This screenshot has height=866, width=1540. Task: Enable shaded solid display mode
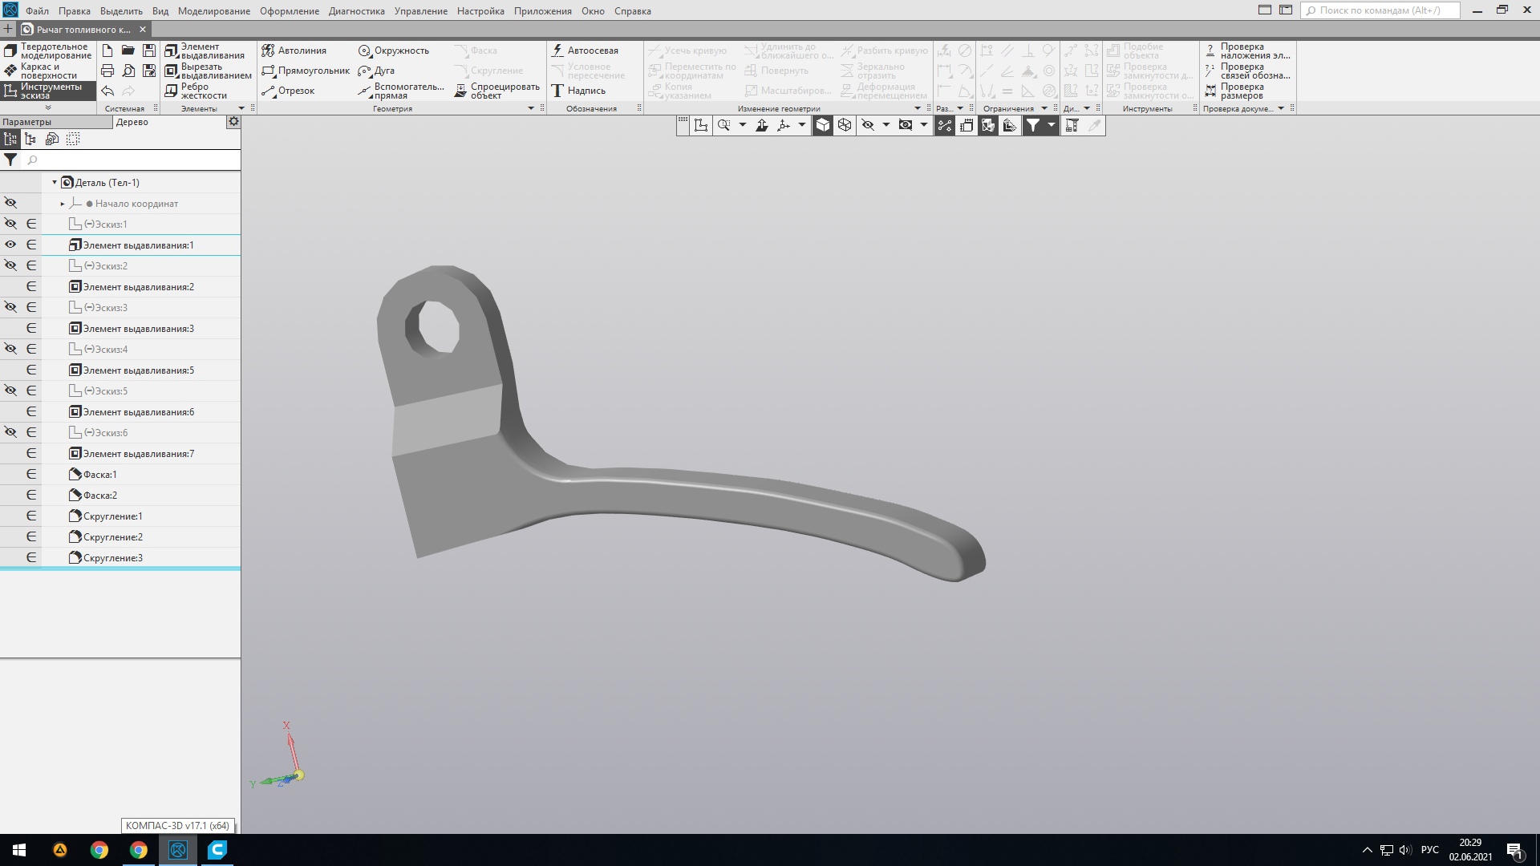click(823, 125)
